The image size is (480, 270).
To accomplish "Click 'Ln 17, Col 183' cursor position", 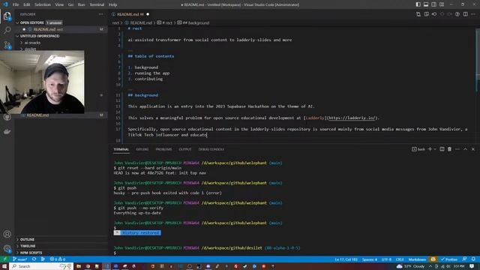I will coord(346,259).
